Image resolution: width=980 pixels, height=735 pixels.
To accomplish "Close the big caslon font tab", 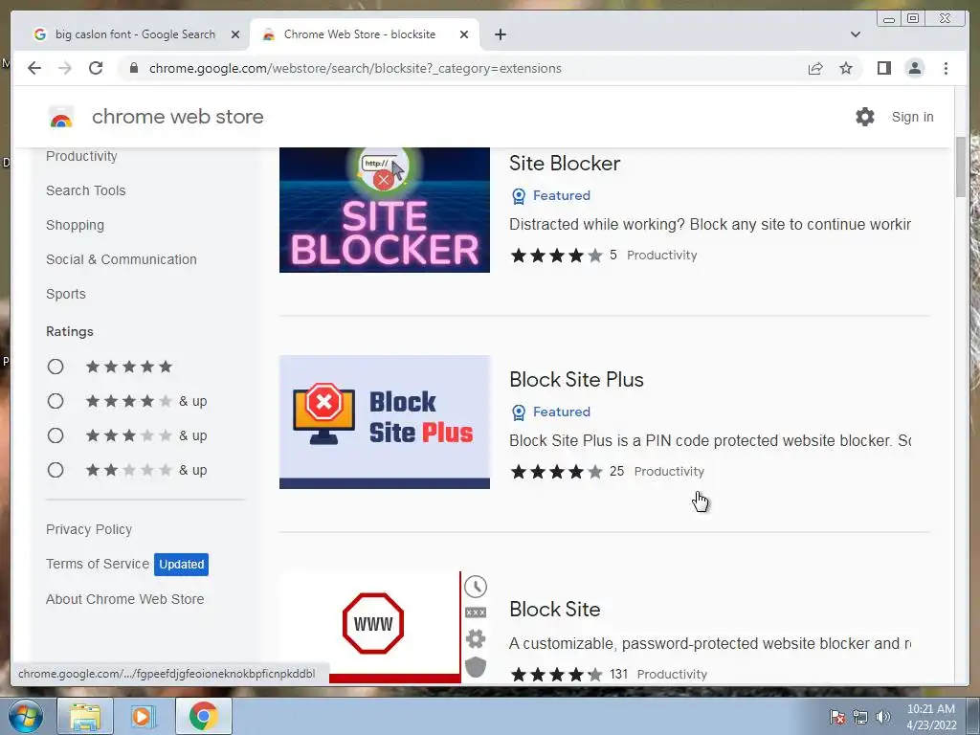I will 235,34.
